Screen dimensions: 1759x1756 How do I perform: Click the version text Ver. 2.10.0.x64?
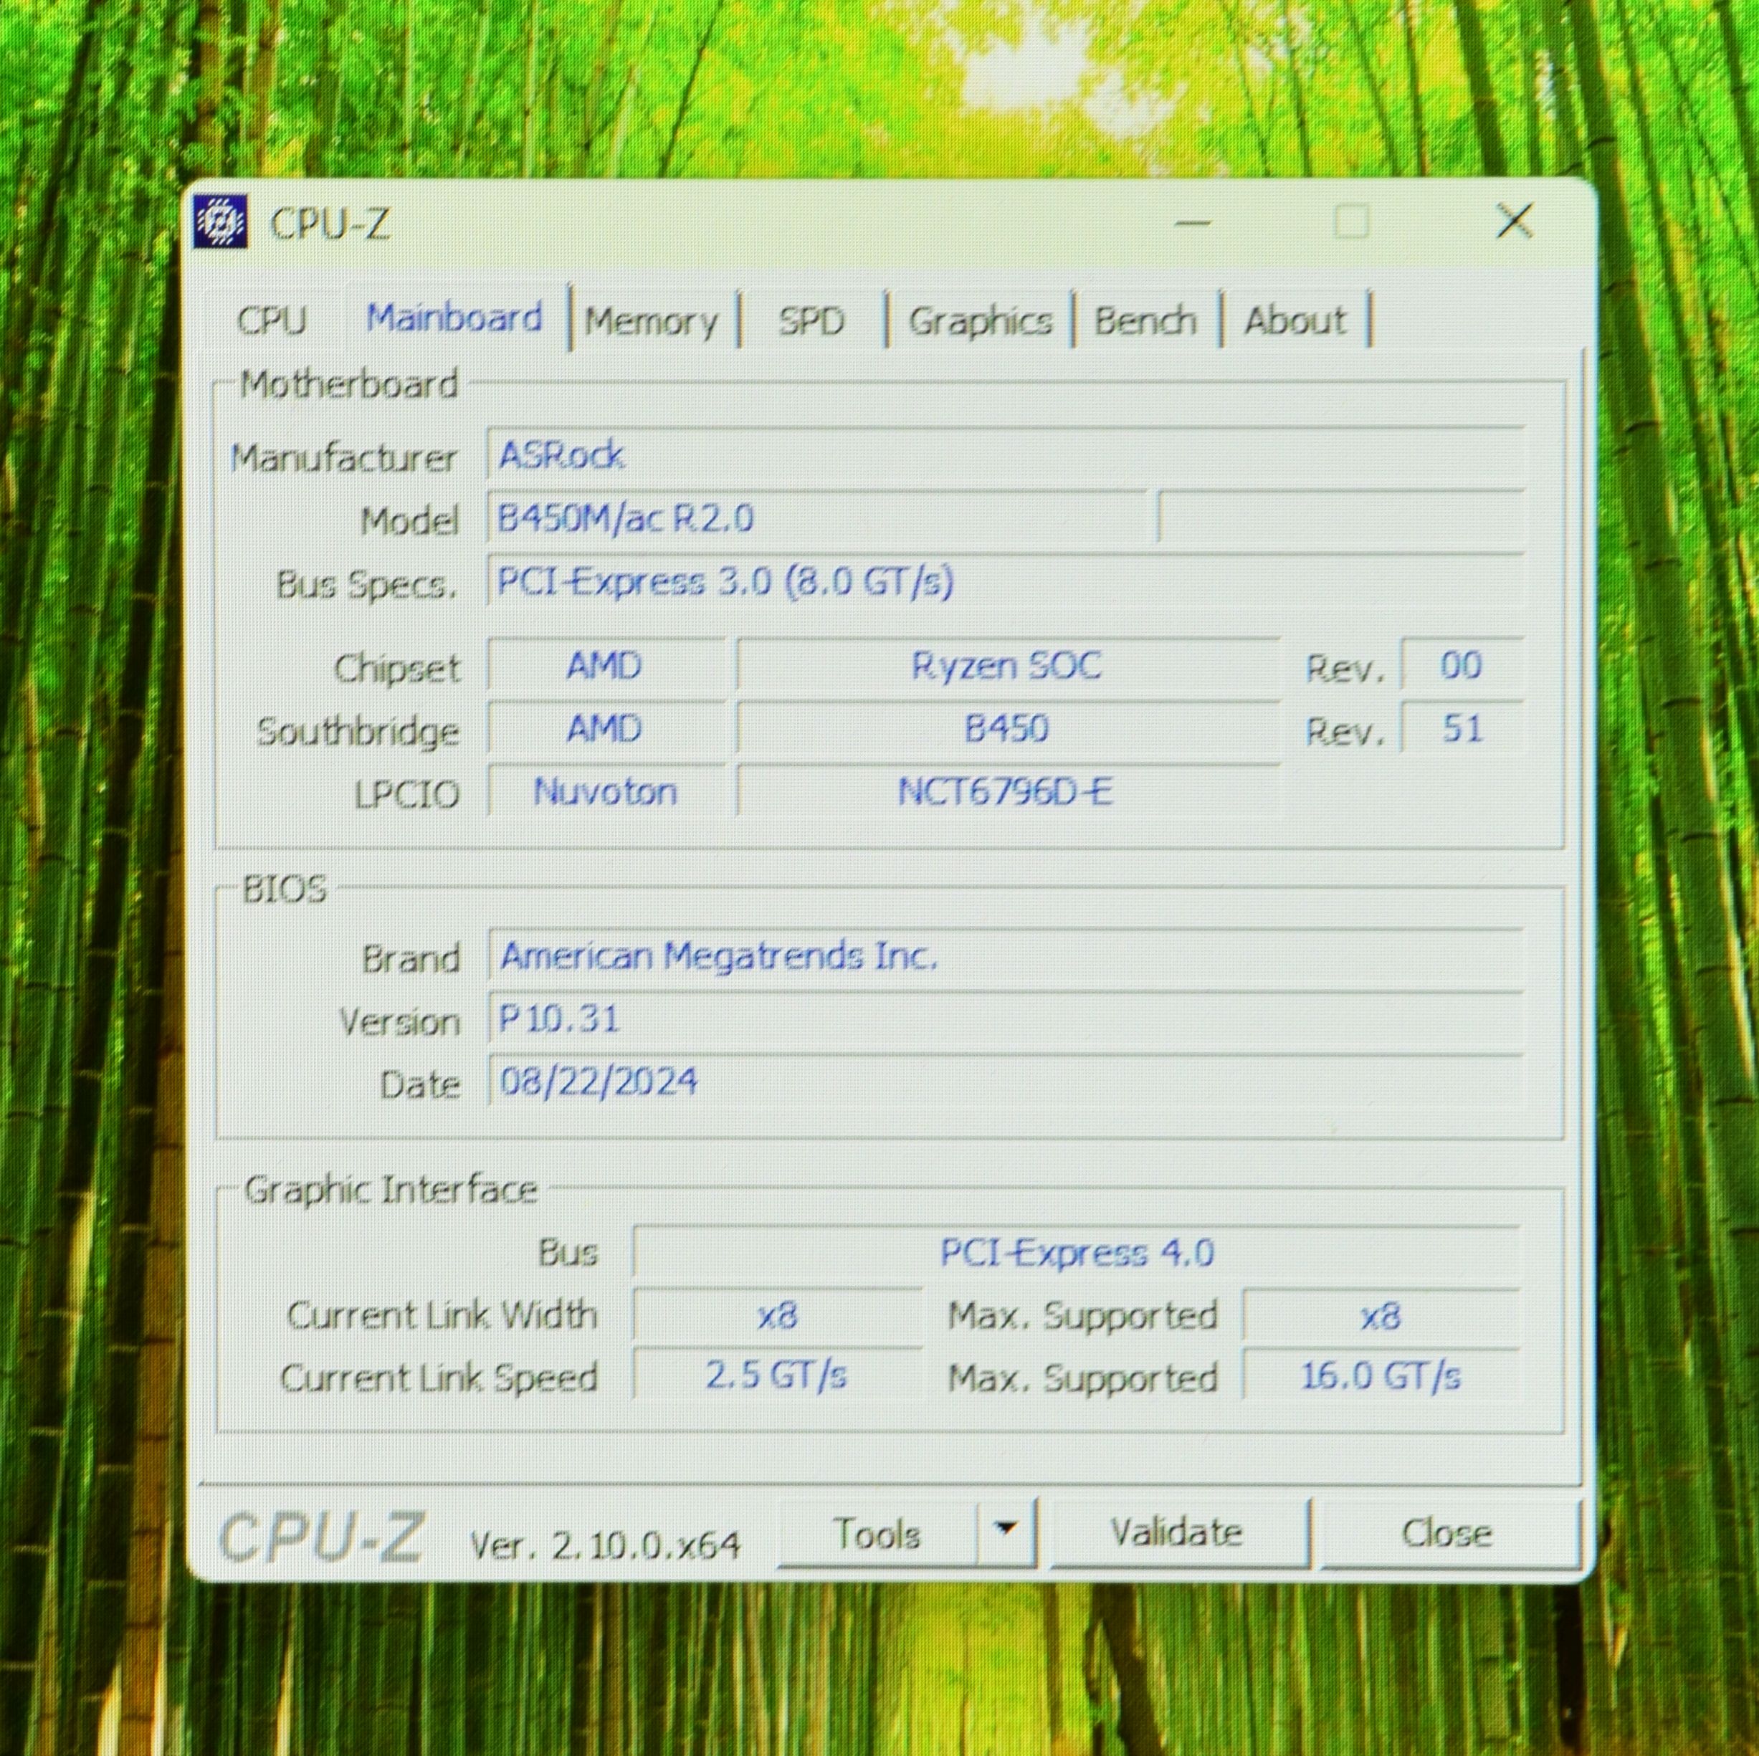click(604, 1545)
